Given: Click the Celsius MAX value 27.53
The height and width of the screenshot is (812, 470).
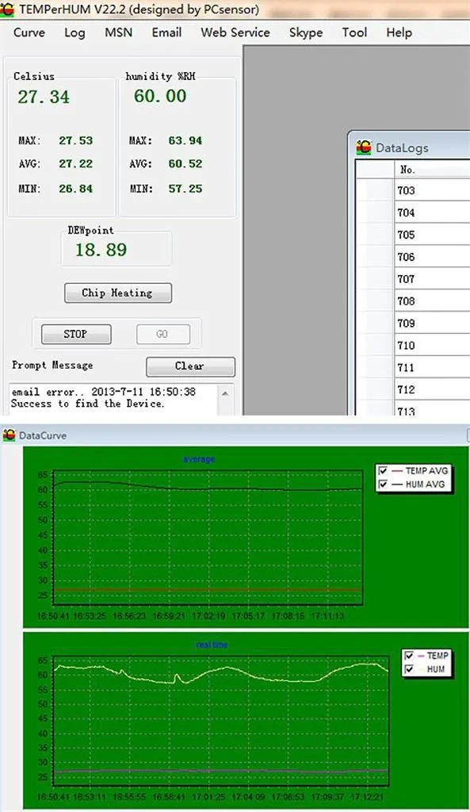Looking at the screenshot, I should click(75, 140).
